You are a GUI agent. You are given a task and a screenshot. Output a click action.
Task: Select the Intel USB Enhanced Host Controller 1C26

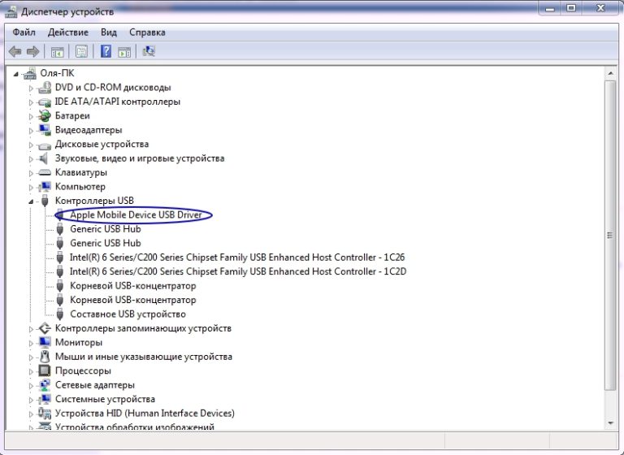coord(236,258)
